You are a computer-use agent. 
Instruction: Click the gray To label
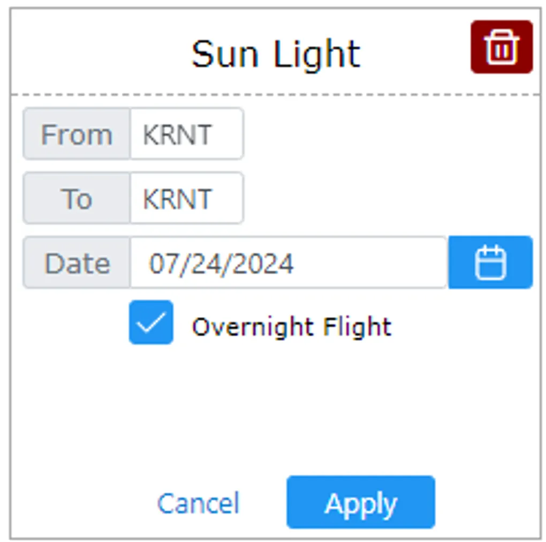coord(77,198)
